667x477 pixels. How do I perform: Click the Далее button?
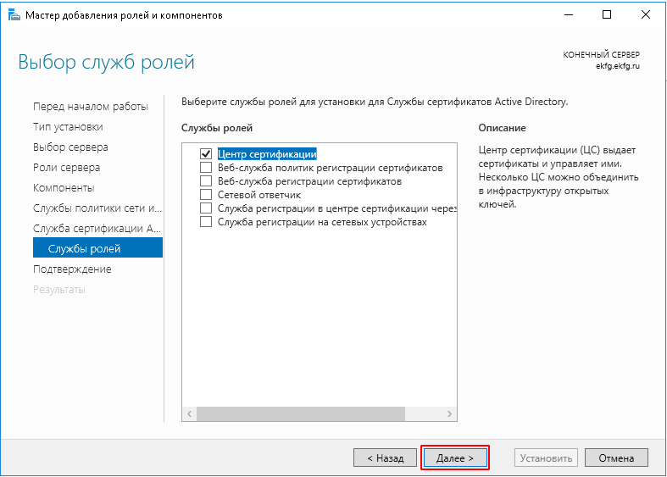coord(456,458)
